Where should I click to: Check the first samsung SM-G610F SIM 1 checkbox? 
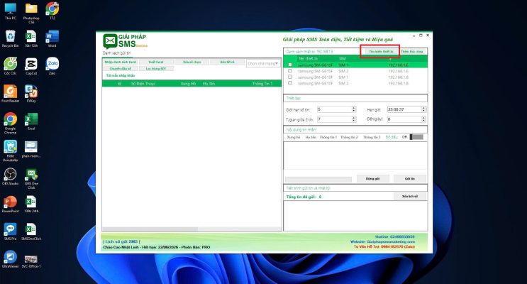[x=289, y=65]
